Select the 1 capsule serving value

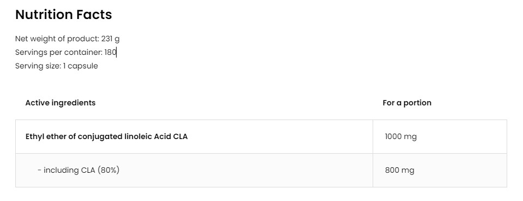81,66
